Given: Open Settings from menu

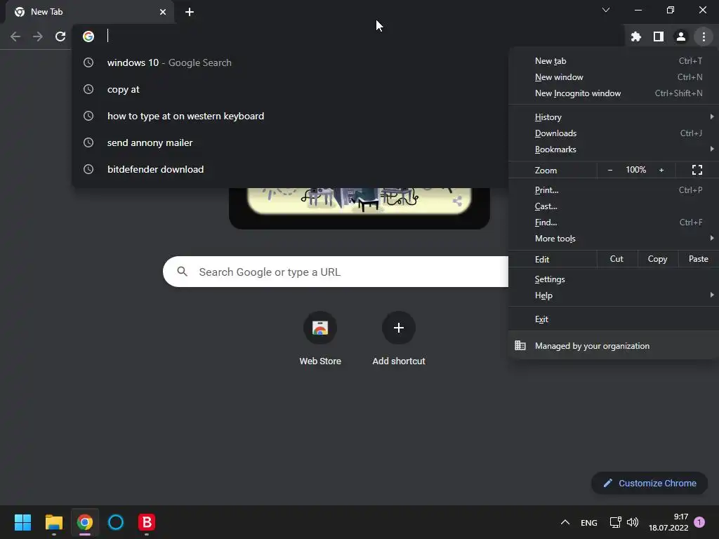Looking at the screenshot, I should [614, 279].
